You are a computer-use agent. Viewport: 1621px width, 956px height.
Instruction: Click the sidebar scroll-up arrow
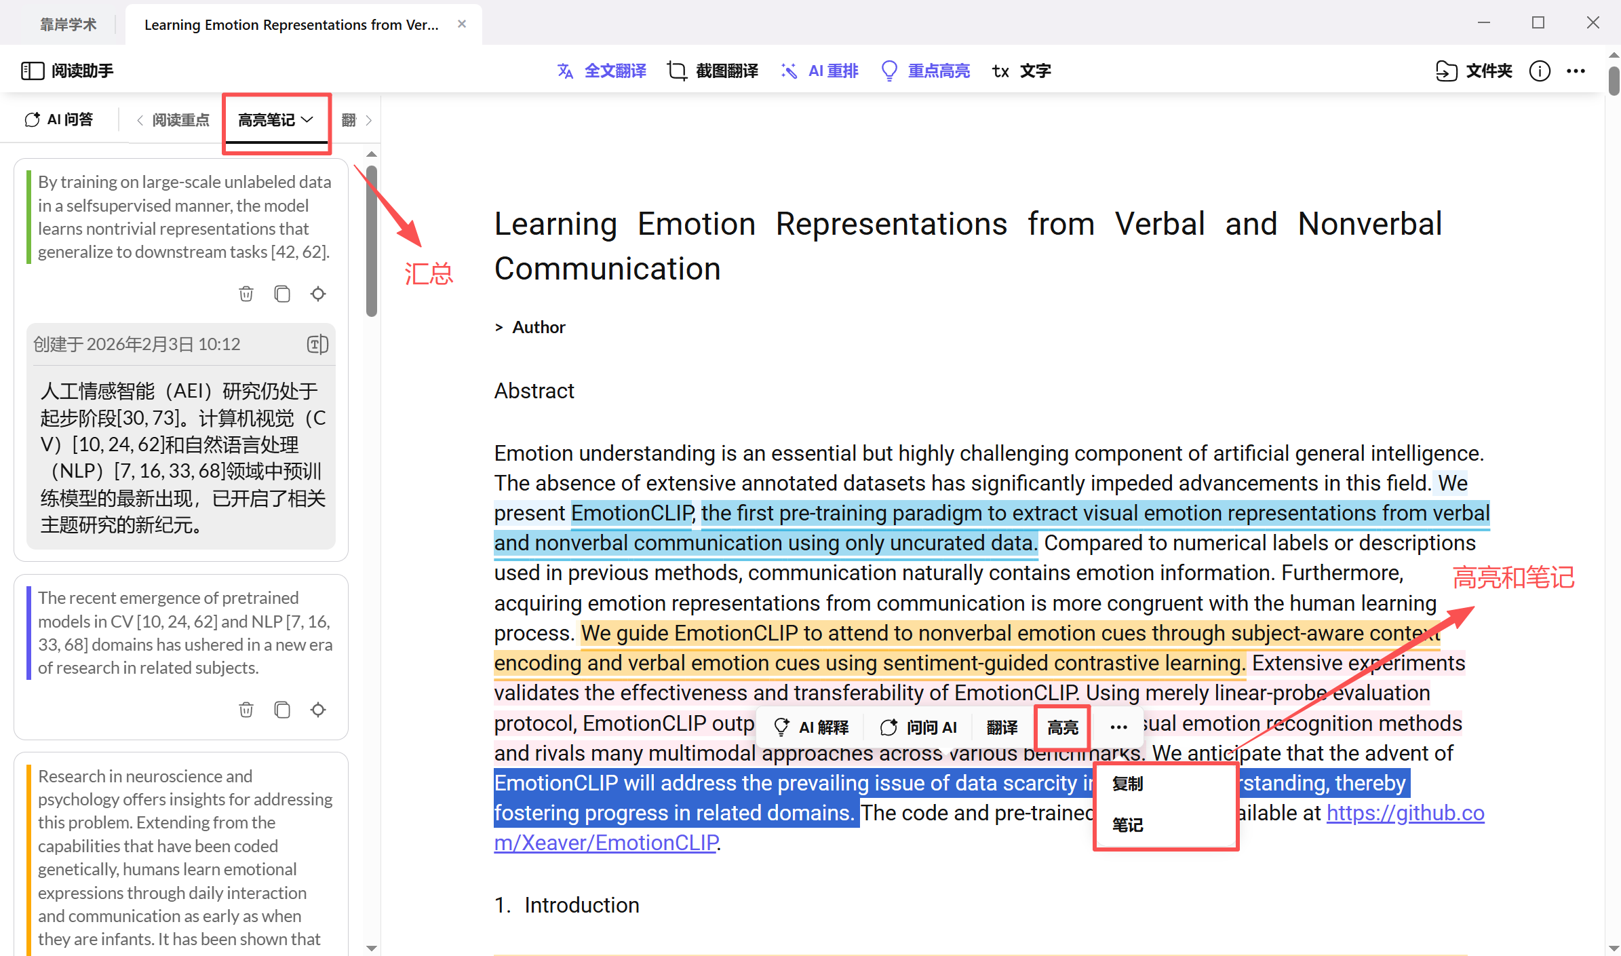click(x=371, y=154)
